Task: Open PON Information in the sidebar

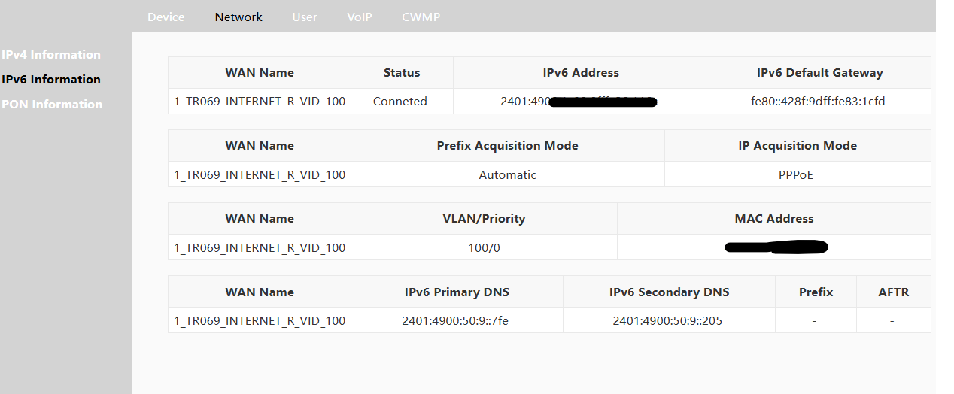Action: click(x=52, y=104)
